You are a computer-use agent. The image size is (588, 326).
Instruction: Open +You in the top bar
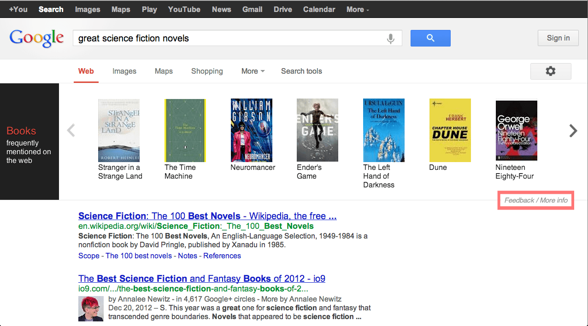[x=18, y=9]
